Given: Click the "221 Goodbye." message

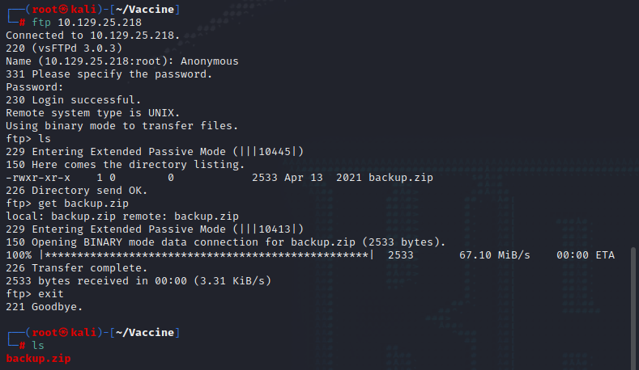Looking at the screenshot, I should (44, 307).
